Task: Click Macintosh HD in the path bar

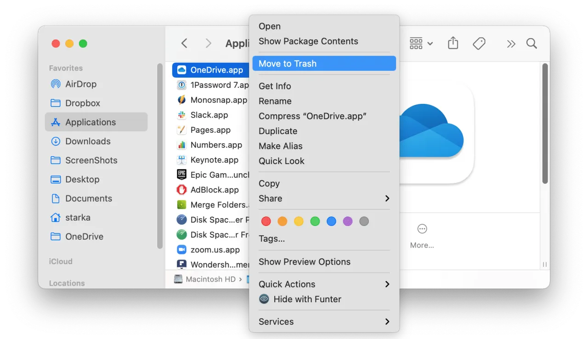Action: (210, 279)
